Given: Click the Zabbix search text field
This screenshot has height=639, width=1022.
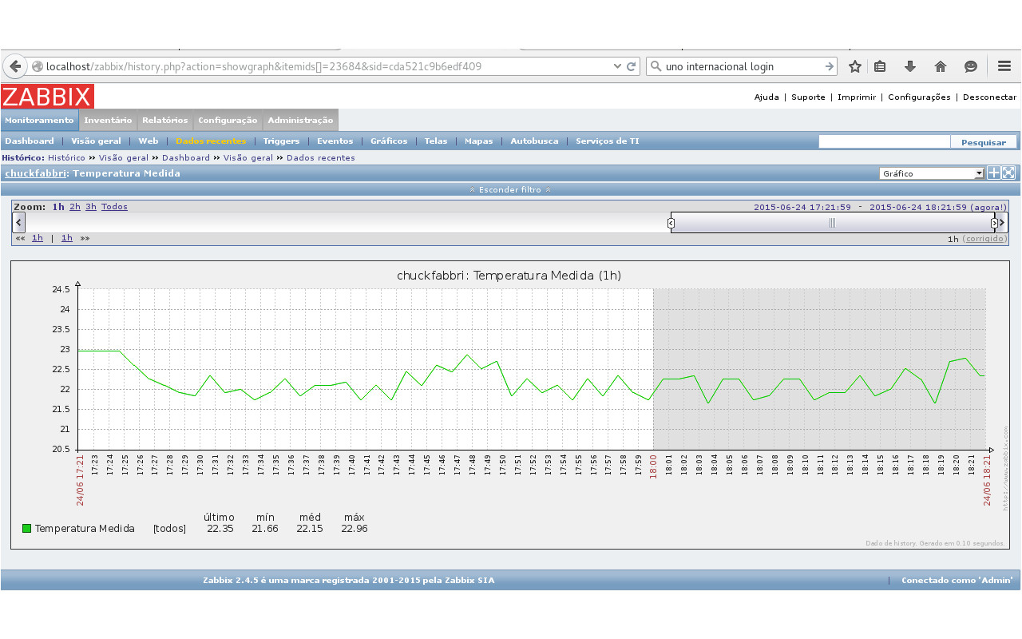Looking at the screenshot, I should click(884, 141).
